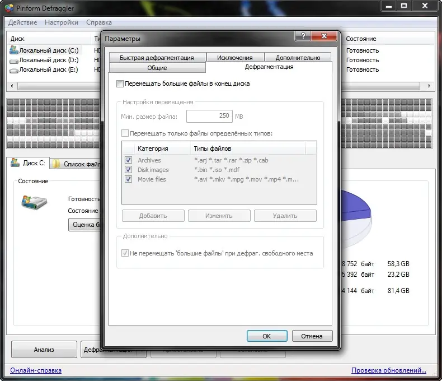Click the Удалить button

pyautogui.click(x=285, y=216)
